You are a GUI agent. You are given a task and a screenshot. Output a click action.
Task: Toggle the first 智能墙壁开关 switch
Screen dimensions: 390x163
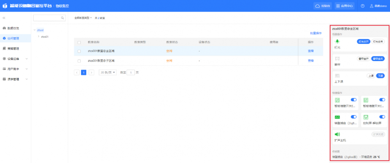click(354, 100)
